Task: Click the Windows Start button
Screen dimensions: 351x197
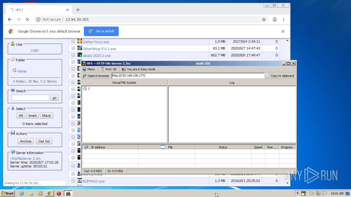Action: (x=8, y=193)
